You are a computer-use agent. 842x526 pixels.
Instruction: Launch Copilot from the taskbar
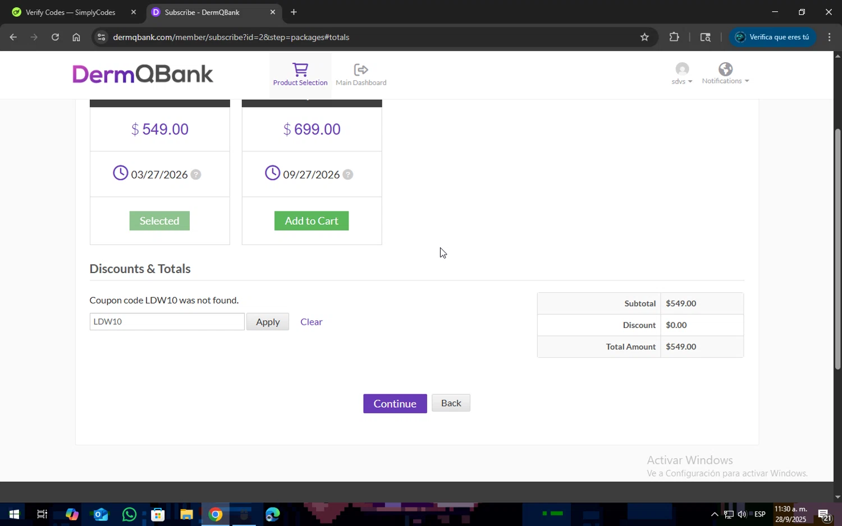[x=72, y=514]
